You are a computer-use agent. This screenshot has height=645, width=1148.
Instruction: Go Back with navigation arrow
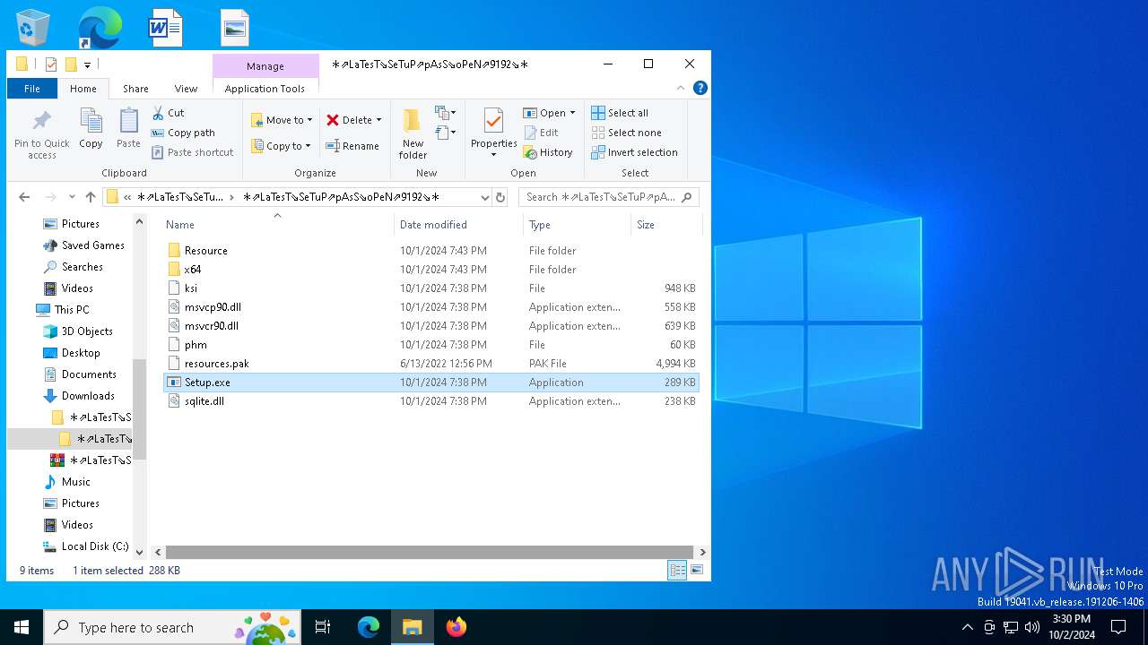pos(24,197)
